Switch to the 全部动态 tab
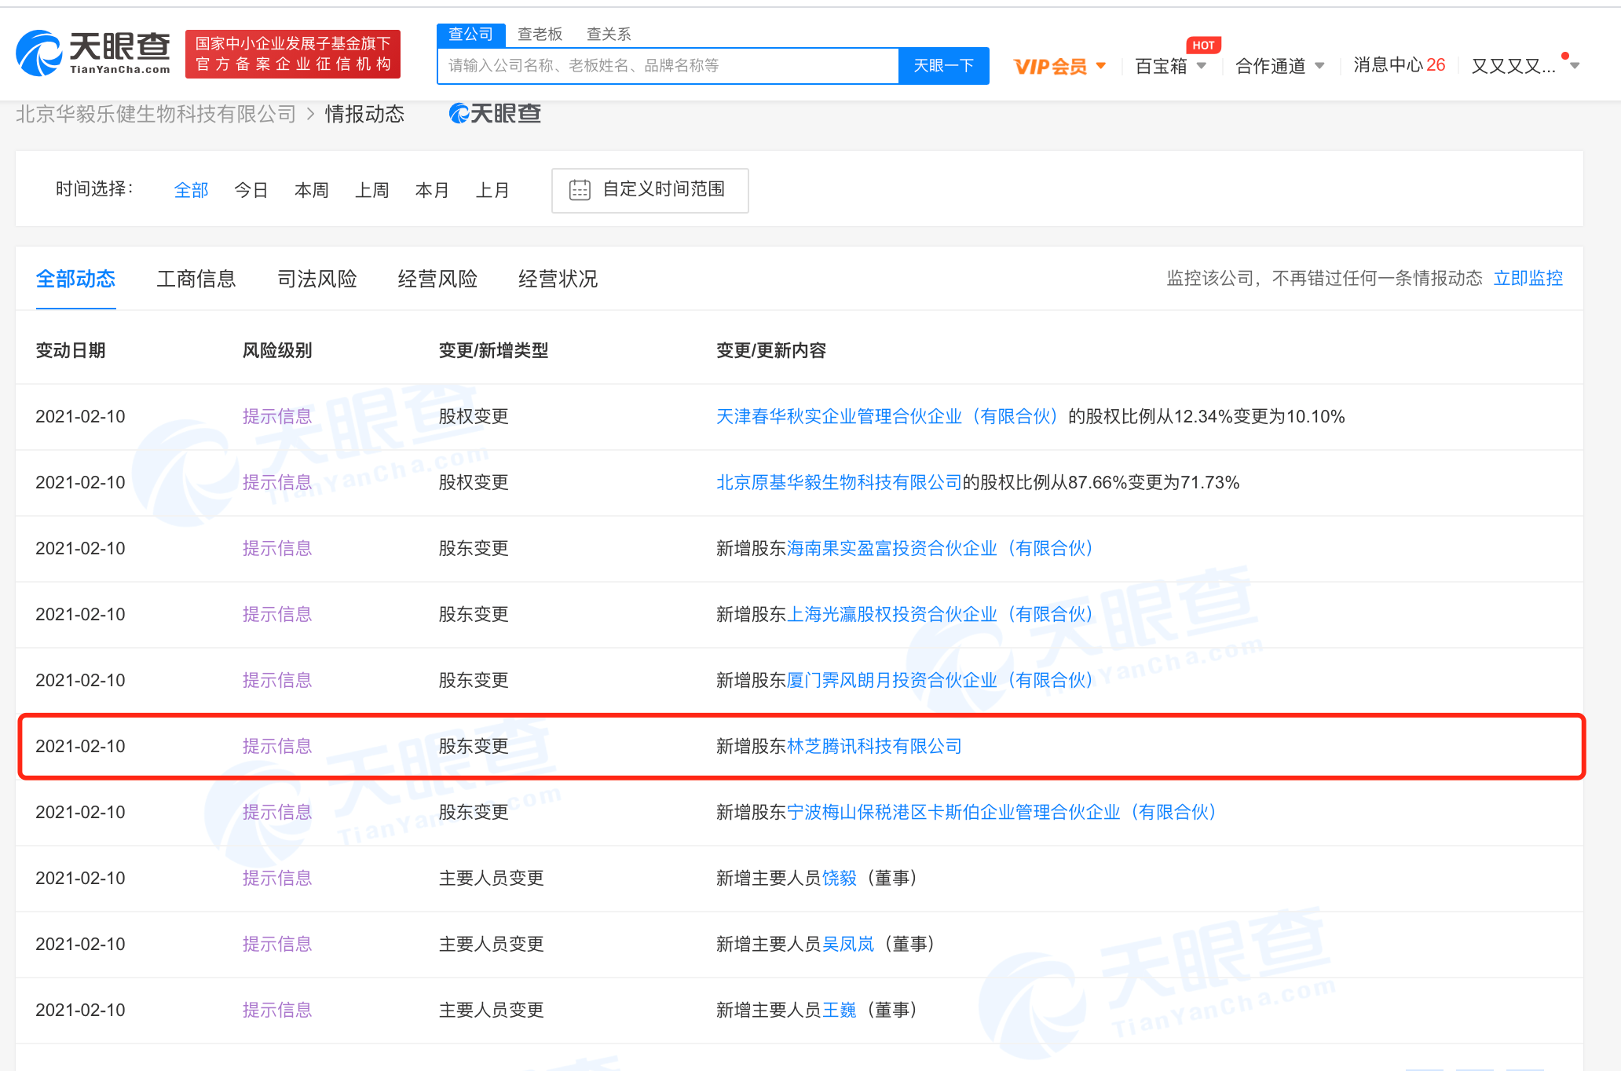1621x1071 pixels. coord(75,279)
